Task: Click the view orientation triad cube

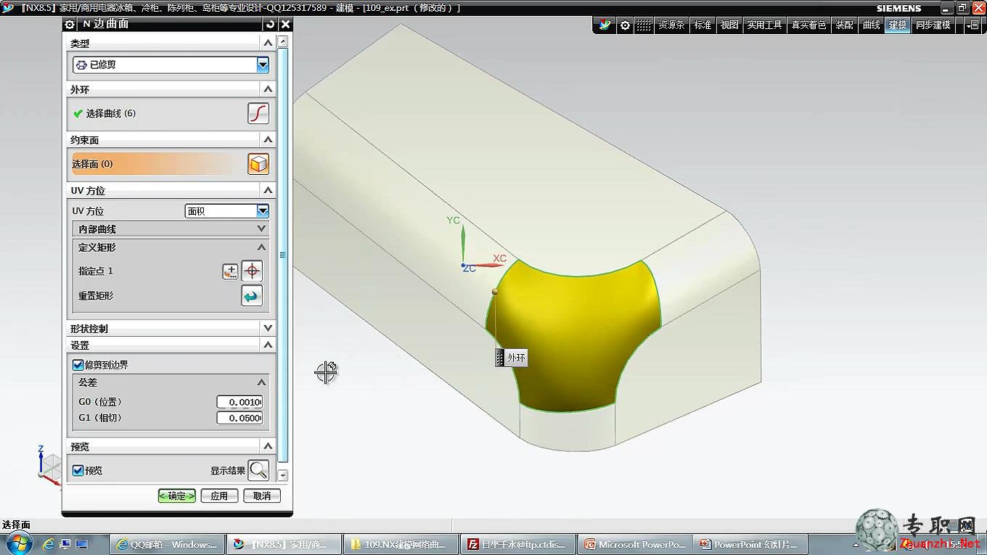Action: (x=50, y=465)
